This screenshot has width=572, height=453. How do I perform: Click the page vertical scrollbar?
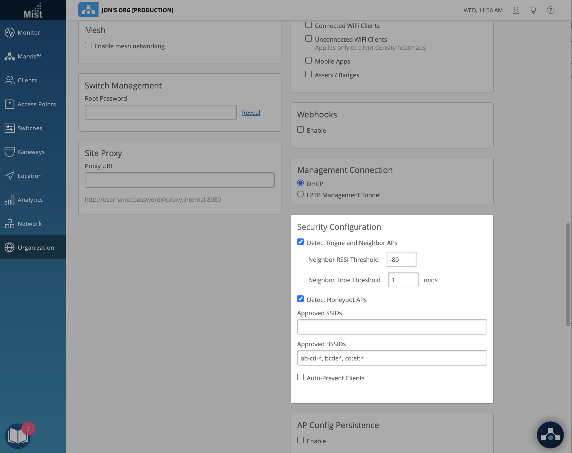[x=567, y=275]
